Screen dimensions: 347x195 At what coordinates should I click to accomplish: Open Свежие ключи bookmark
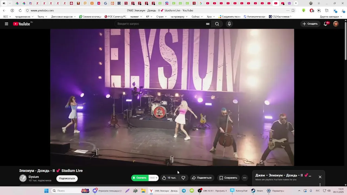click(91, 17)
